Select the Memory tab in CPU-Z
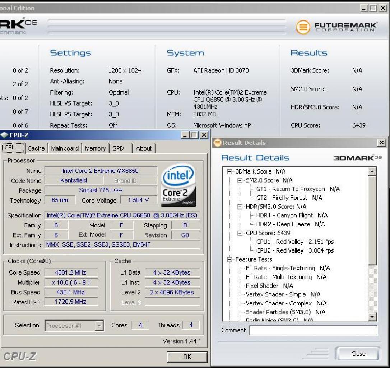 tap(96, 148)
